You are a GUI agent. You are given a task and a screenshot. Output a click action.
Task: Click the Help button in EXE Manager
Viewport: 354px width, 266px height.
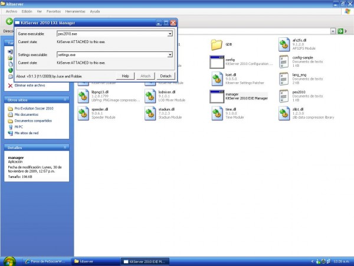[125, 76]
